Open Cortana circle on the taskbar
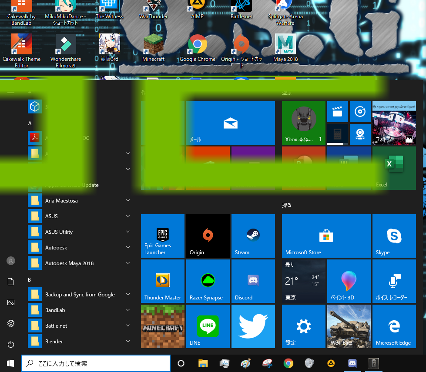 (181, 363)
